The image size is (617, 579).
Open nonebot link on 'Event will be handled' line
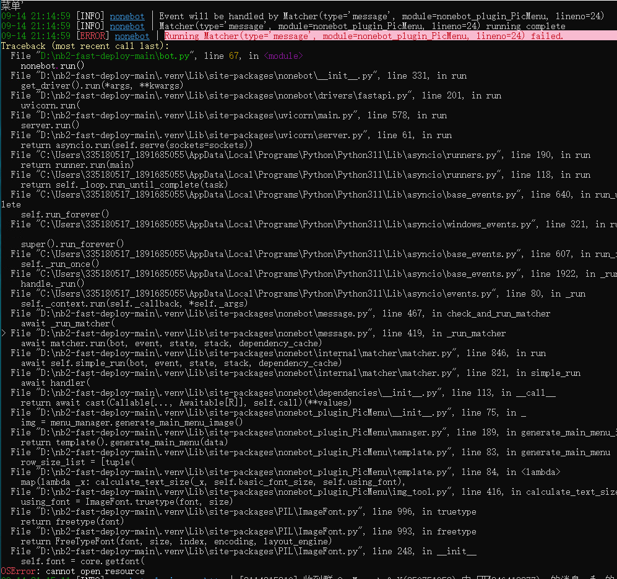pos(127,17)
